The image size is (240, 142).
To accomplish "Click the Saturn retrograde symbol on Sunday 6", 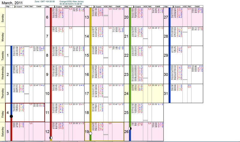I will coord(70,9).
